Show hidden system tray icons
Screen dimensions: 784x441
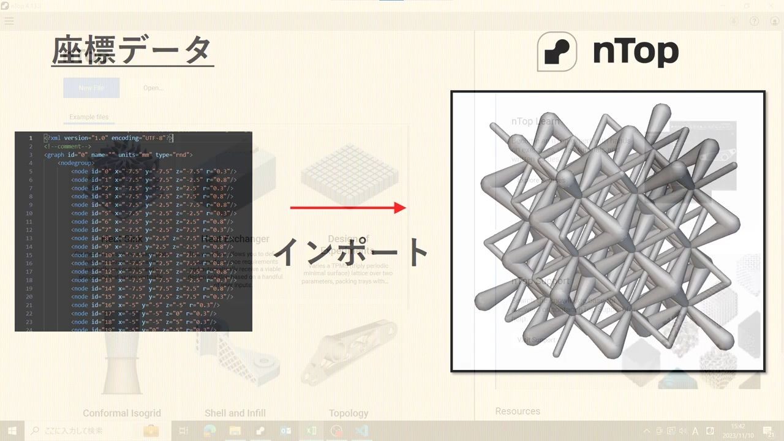(647, 431)
